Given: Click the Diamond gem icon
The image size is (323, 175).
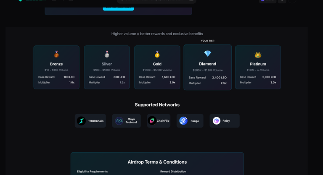Looking at the screenshot, I should (207, 54).
